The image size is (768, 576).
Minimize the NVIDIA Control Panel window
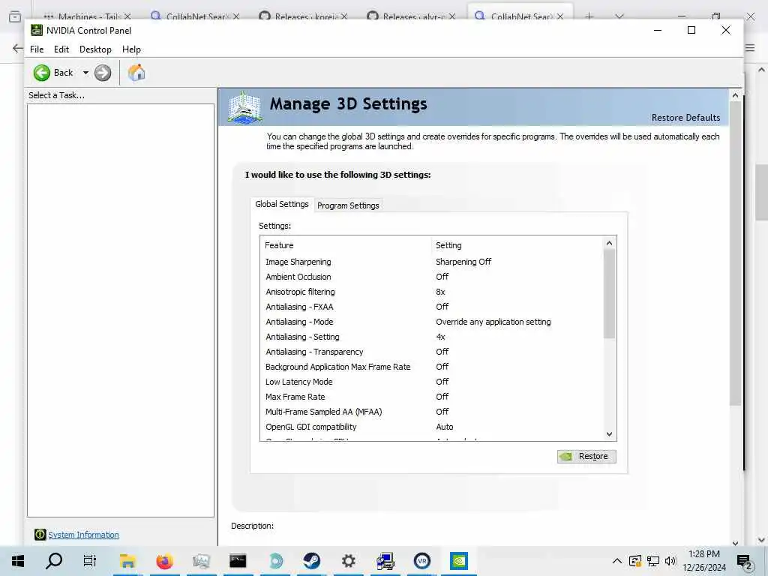658,30
